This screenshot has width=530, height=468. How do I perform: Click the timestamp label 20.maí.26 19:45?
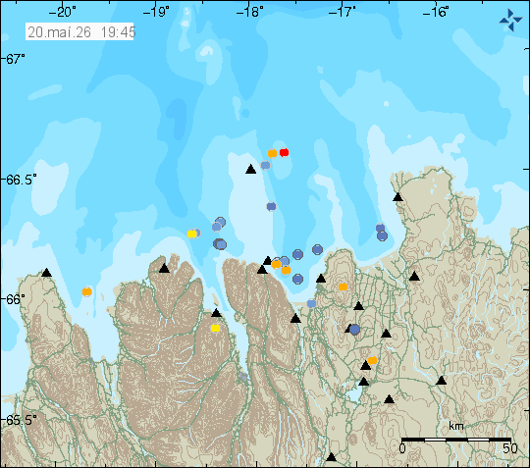(79, 32)
